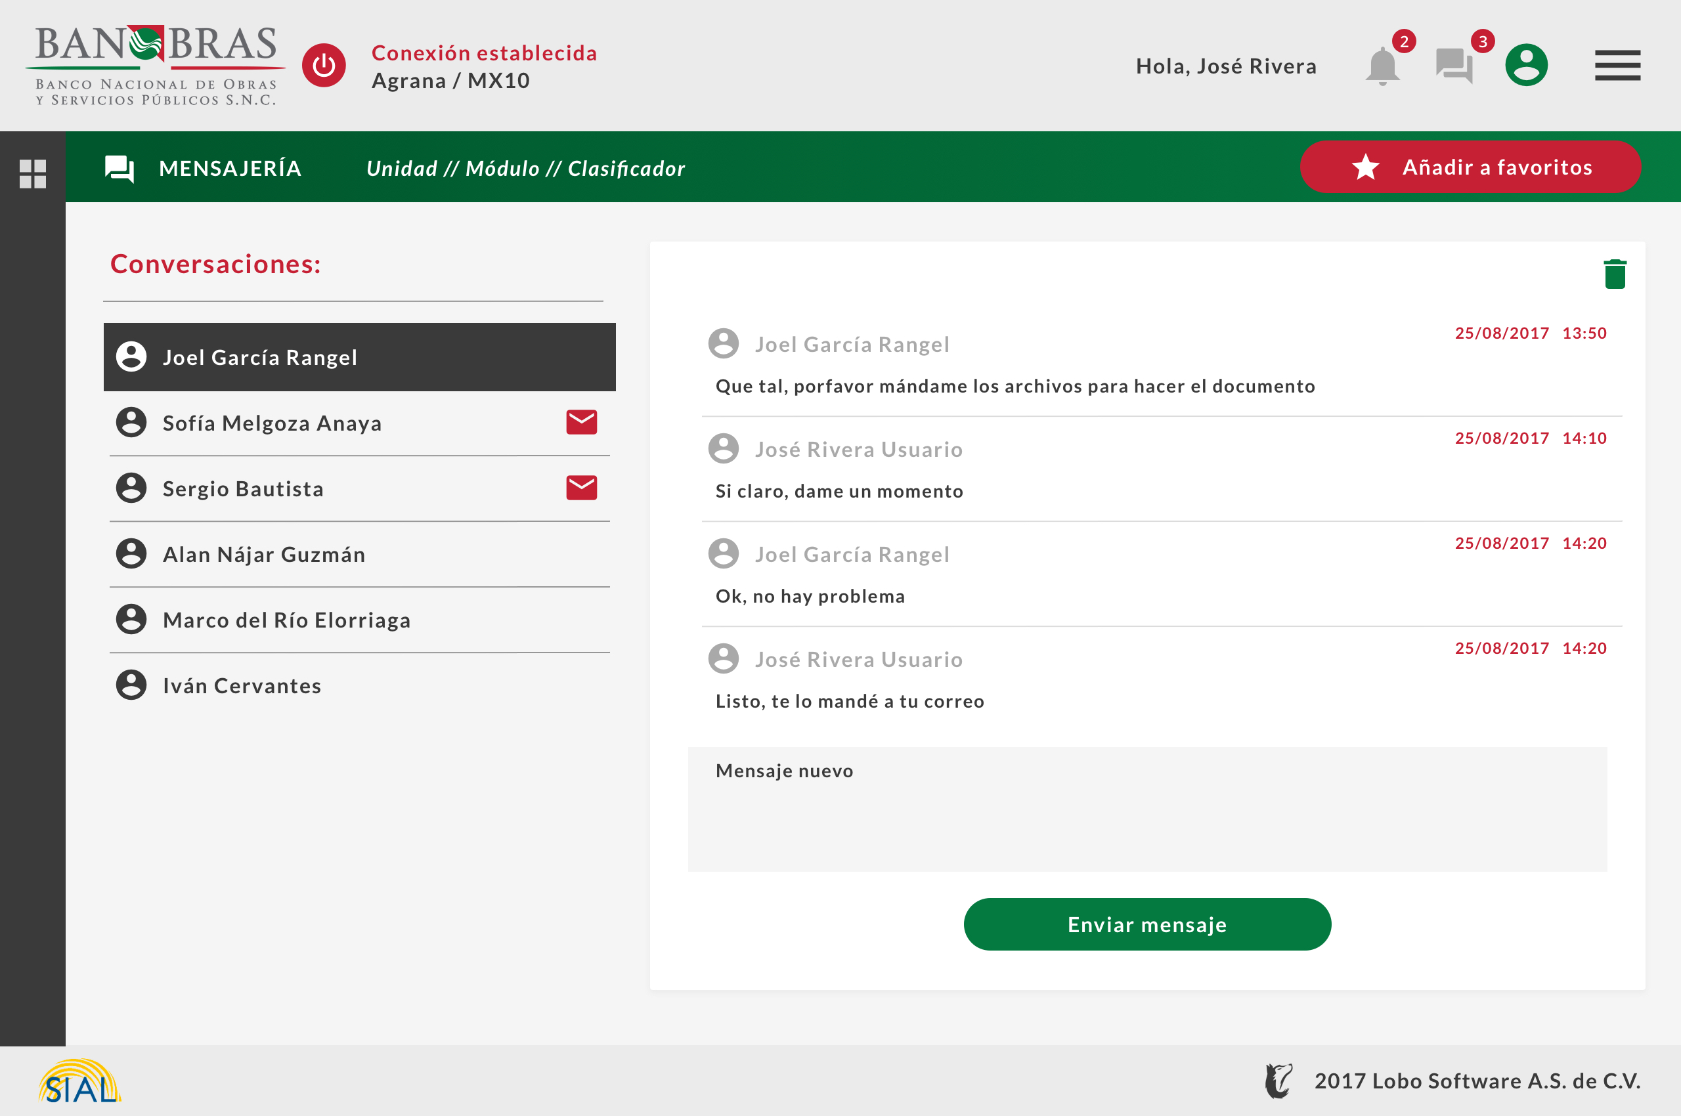1681x1116 pixels.
Task: Click the Mensajería chat bubble icon
Action: (119, 169)
